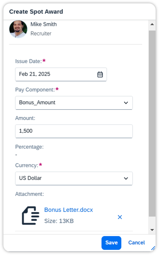Image resolution: width=159 pixels, height=255 pixels.
Task: Open the Bonus_Amount combo box
Action: tap(74, 103)
